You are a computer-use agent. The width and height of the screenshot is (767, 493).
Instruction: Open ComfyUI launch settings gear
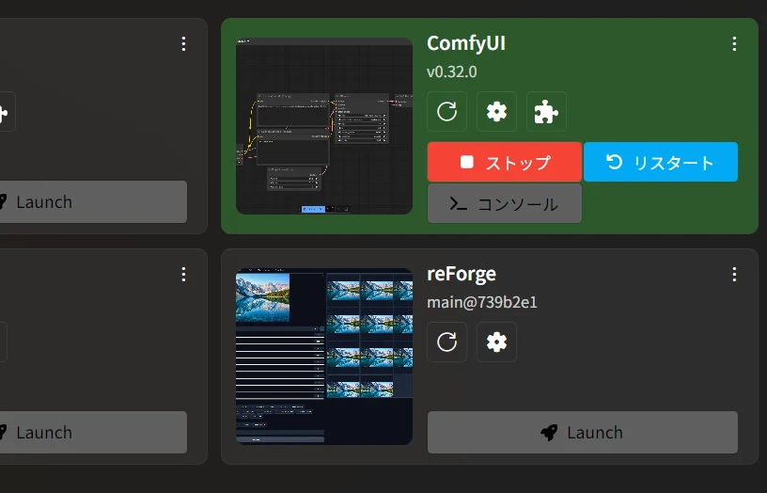496,112
